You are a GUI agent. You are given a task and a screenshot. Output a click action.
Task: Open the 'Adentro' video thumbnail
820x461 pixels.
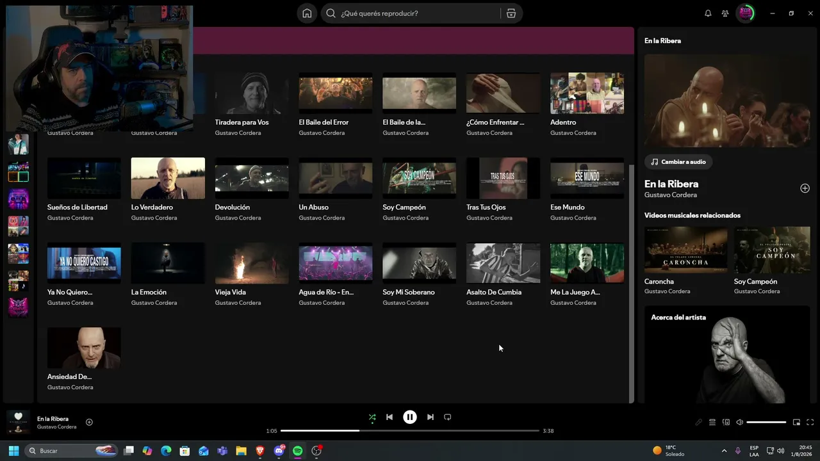pos(587,93)
